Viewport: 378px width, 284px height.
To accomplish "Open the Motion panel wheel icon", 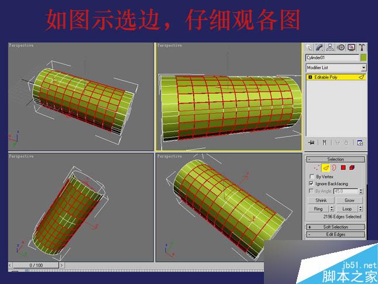I will [341, 47].
